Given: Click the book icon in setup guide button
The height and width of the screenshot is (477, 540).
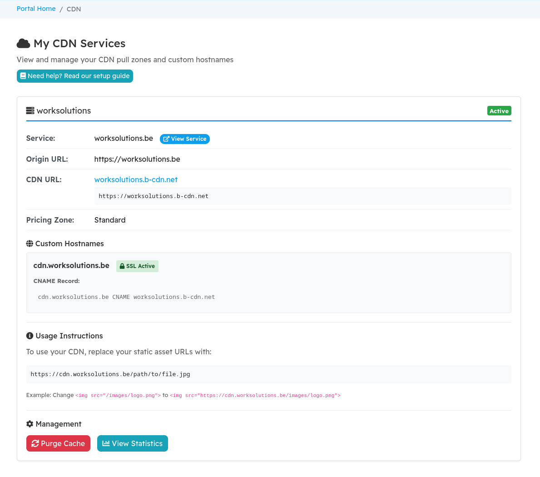Looking at the screenshot, I should point(23,76).
